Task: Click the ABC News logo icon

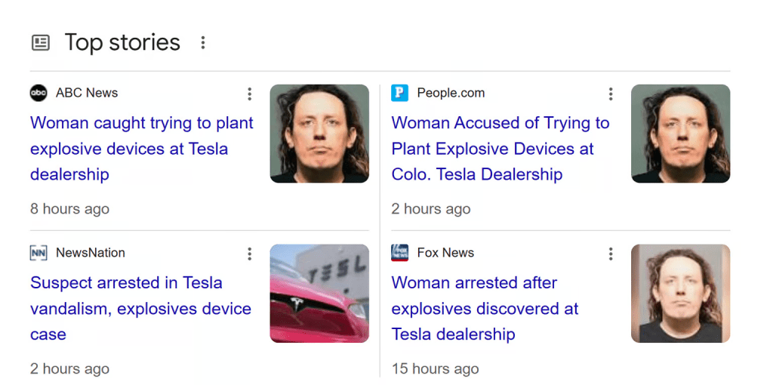Action: click(x=38, y=93)
